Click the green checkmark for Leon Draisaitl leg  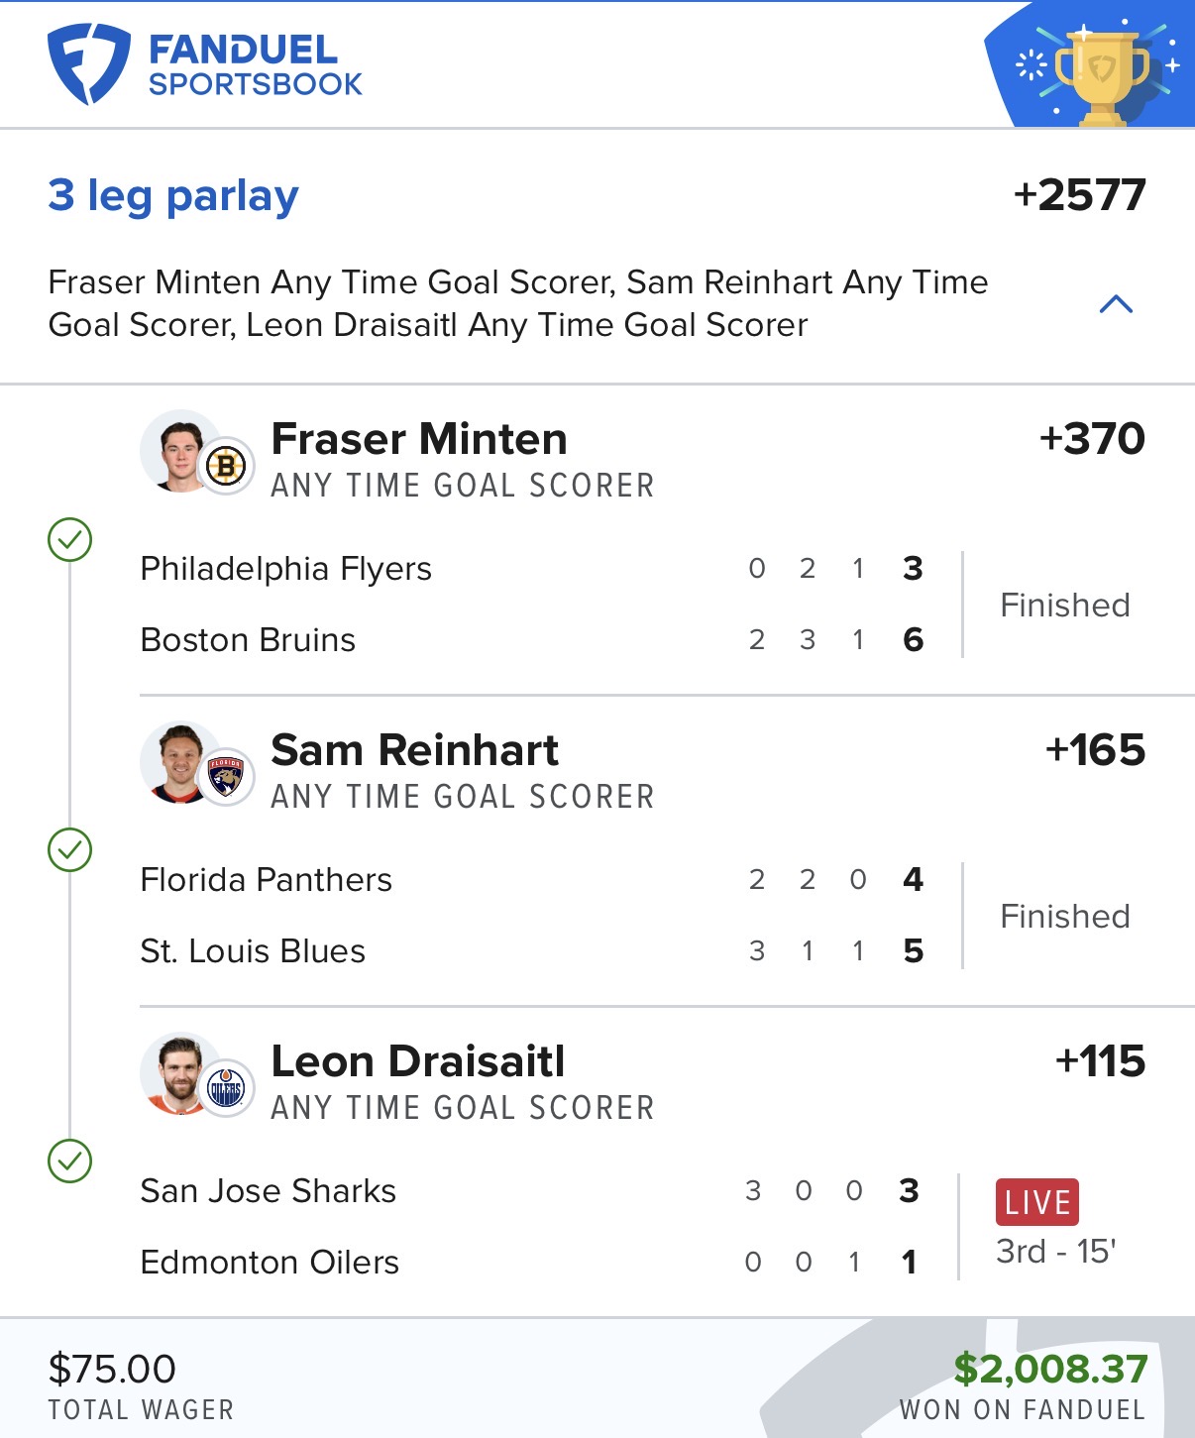tap(70, 1161)
